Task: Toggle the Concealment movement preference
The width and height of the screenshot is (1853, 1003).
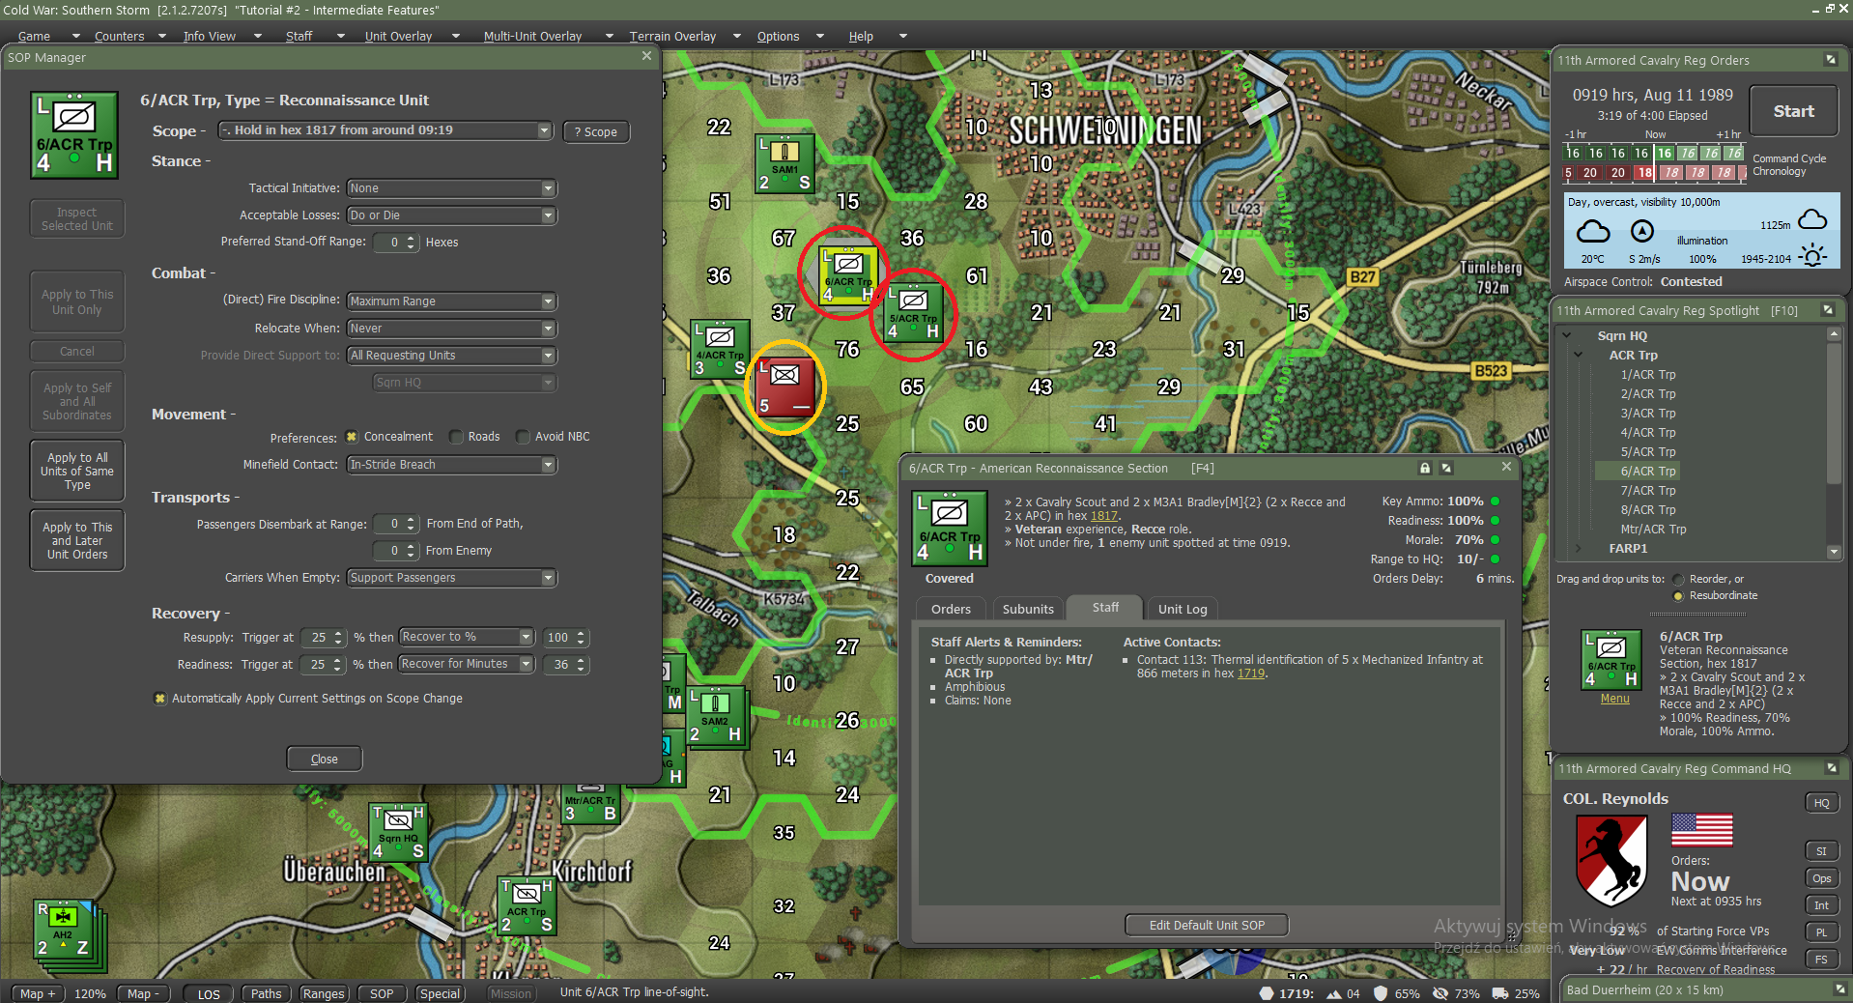Action: point(352,437)
